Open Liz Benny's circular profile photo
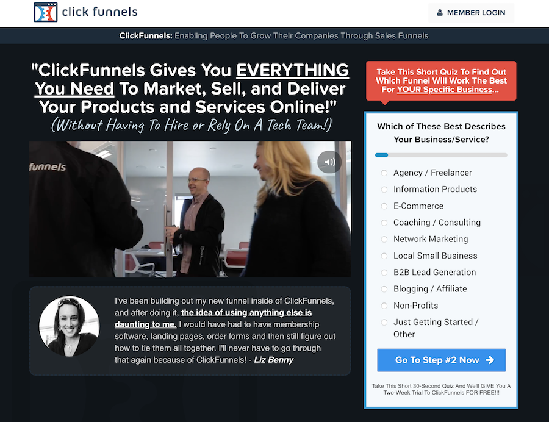This screenshot has height=422, width=549. pos(70,326)
